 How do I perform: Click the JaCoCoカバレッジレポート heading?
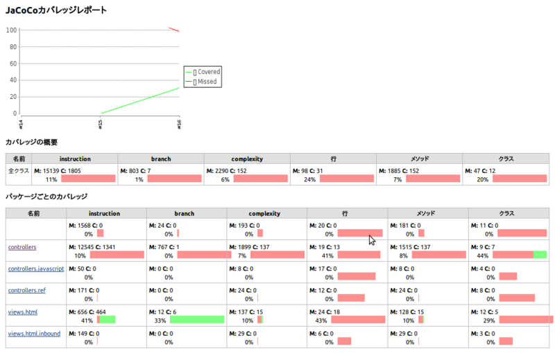coord(56,10)
